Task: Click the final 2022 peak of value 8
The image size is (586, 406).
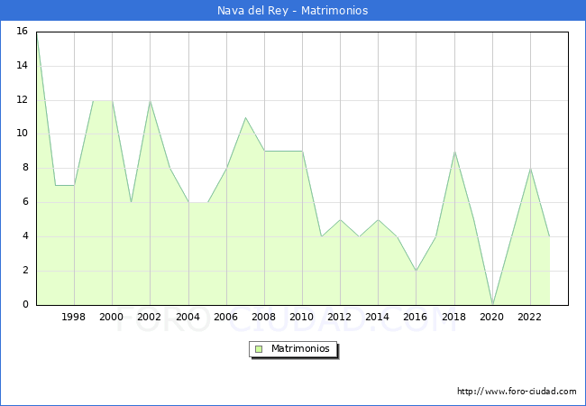Action: click(x=530, y=169)
